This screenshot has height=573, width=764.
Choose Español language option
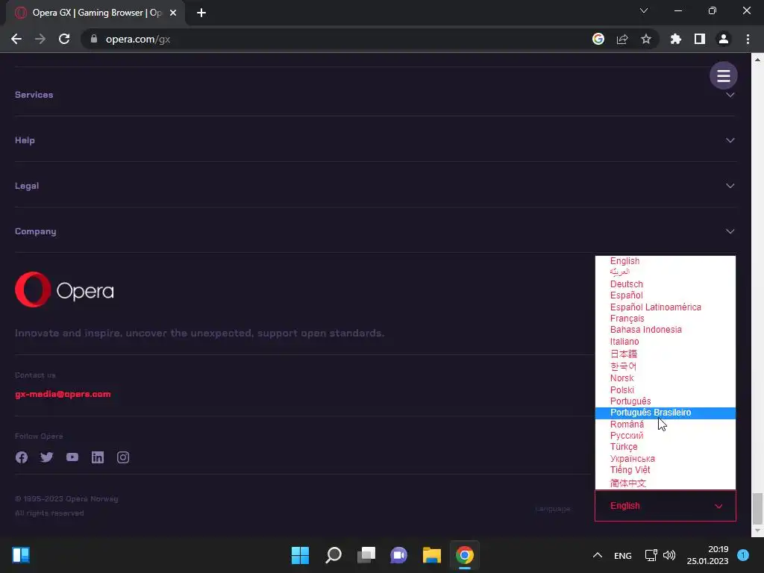pos(665,295)
